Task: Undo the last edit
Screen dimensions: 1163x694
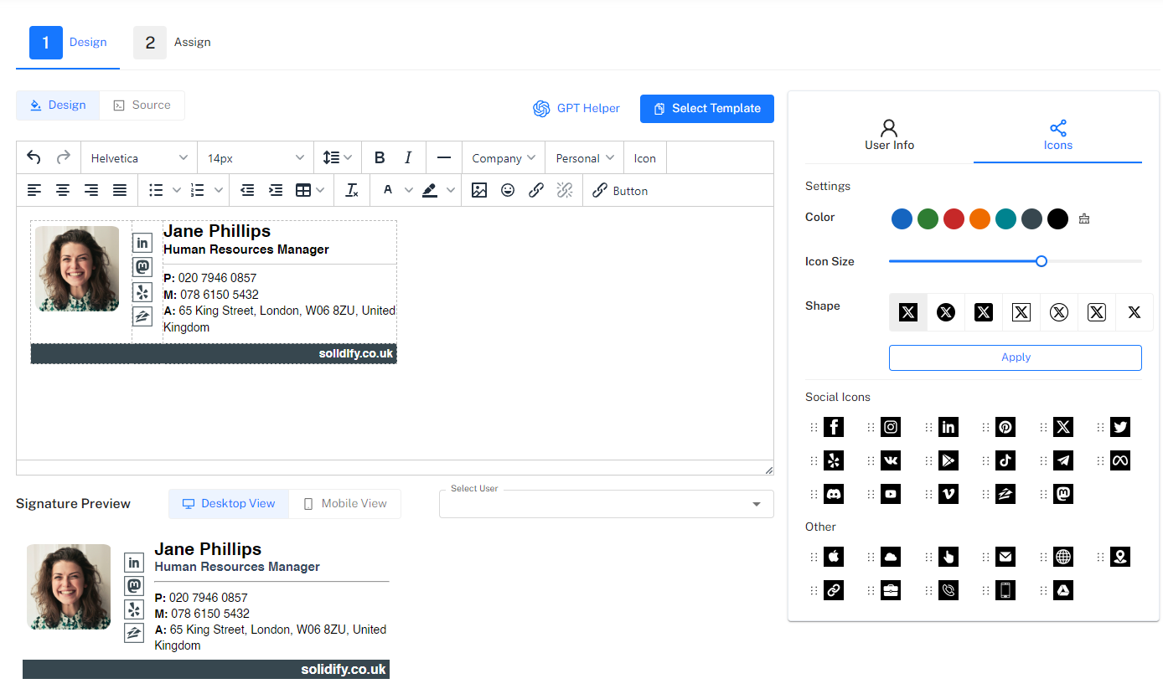Action: [34, 157]
